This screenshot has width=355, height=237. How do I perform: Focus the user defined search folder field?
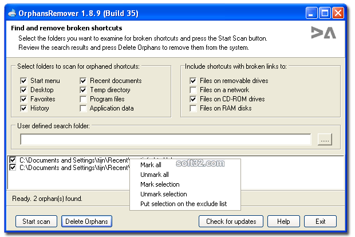[165, 139]
